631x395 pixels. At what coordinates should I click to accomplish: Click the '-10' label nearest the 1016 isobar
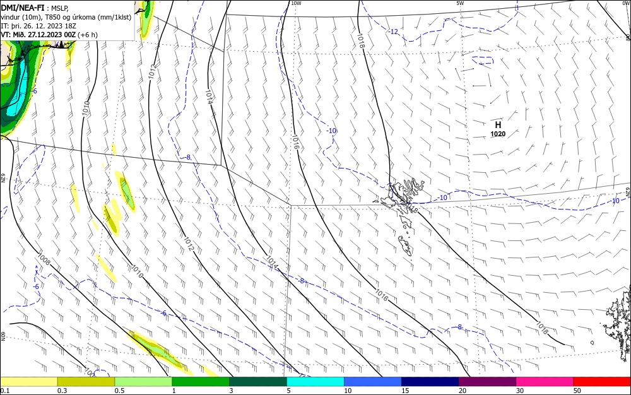tap(331, 131)
